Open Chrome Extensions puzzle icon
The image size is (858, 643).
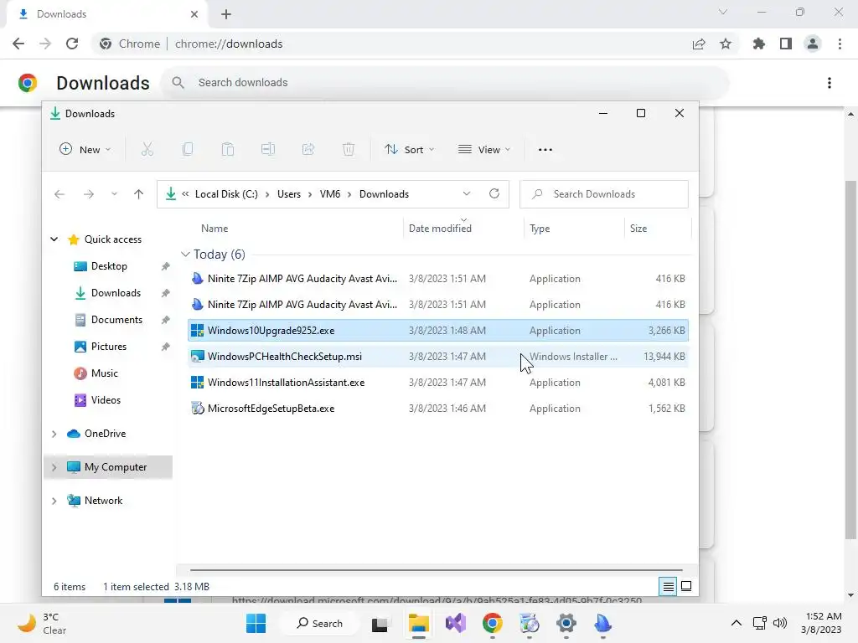point(759,44)
